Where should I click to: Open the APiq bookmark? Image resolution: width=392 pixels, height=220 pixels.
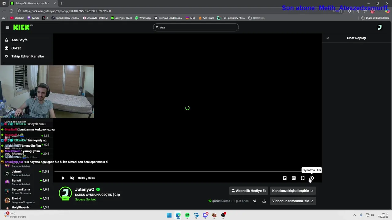click(x=190, y=18)
